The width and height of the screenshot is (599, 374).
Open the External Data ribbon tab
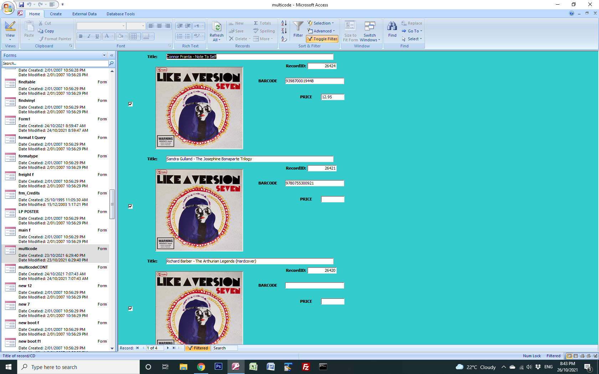click(x=85, y=14)
